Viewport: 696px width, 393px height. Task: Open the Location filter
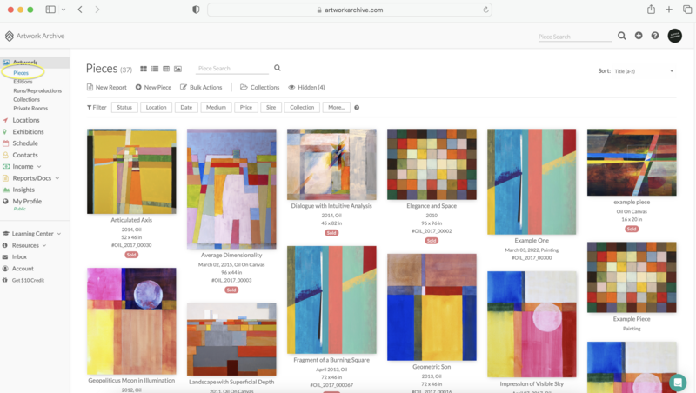point(157,107)
